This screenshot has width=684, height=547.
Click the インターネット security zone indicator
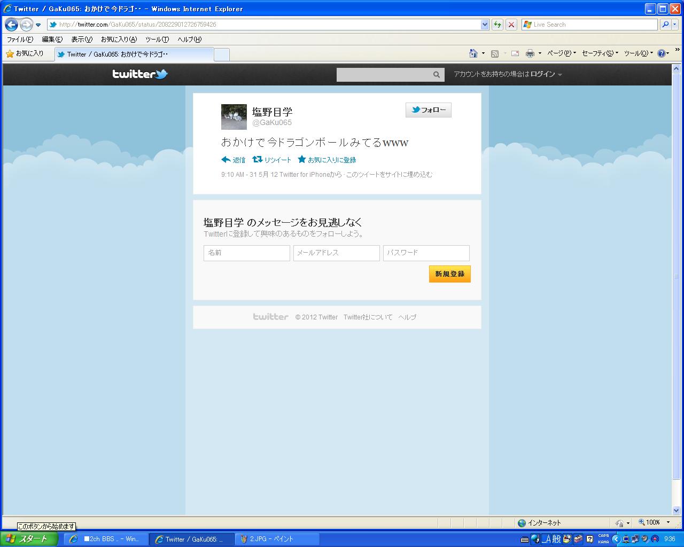click(x=540, y=523)
